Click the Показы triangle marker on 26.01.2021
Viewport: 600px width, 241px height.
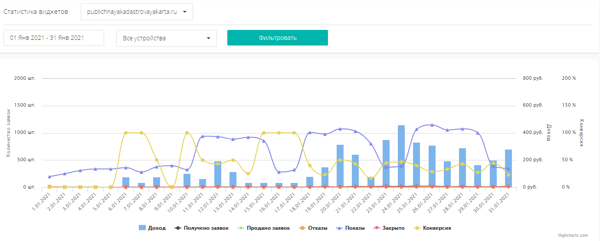tap(432, 125)
